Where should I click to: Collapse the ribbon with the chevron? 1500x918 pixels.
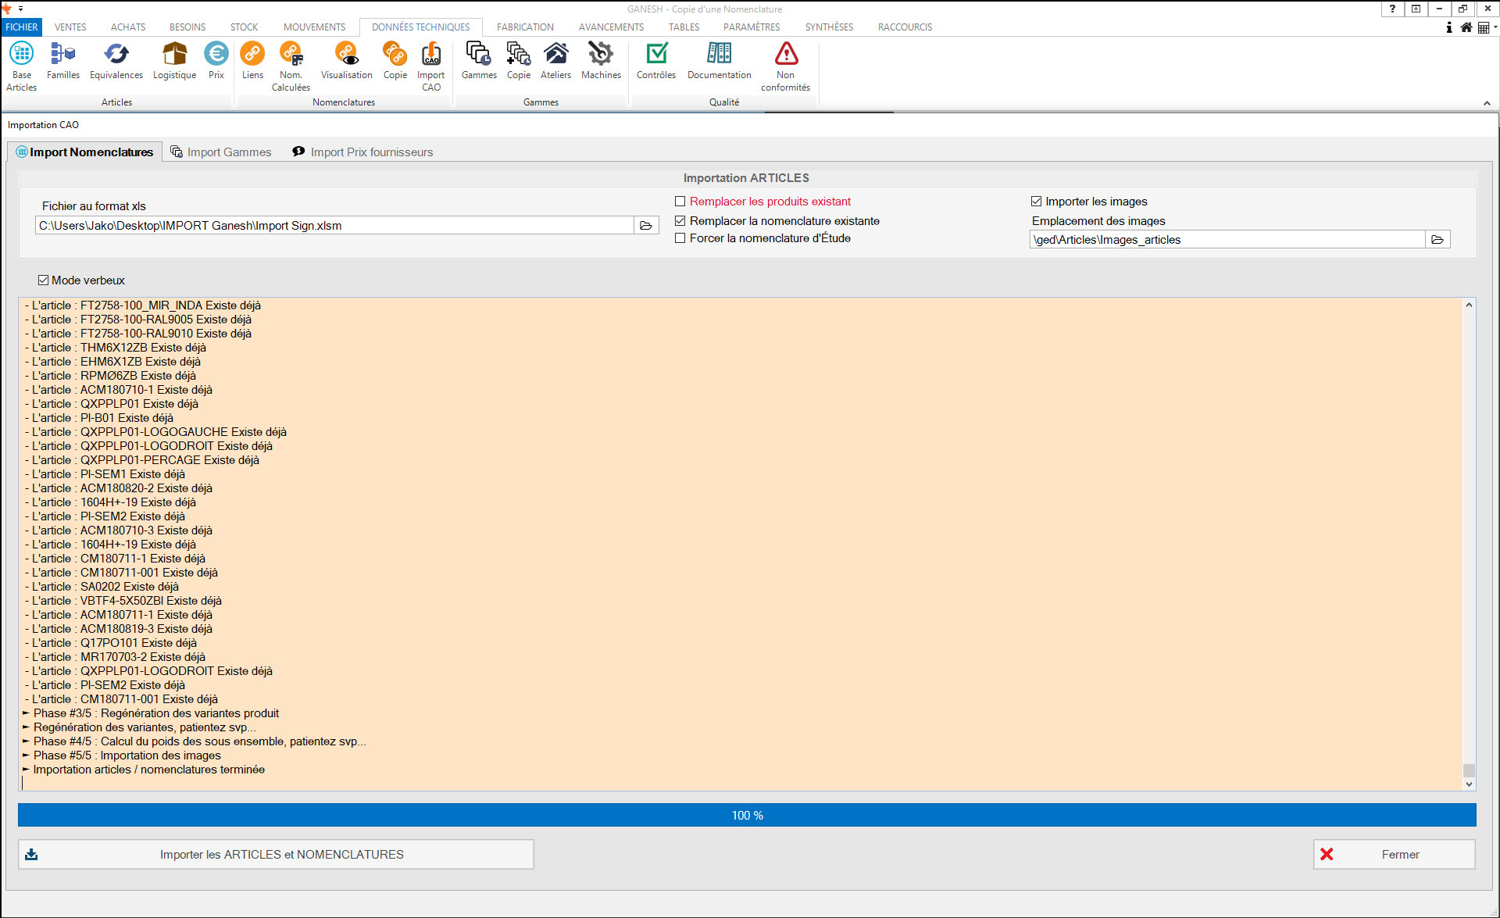(1487, 103)
